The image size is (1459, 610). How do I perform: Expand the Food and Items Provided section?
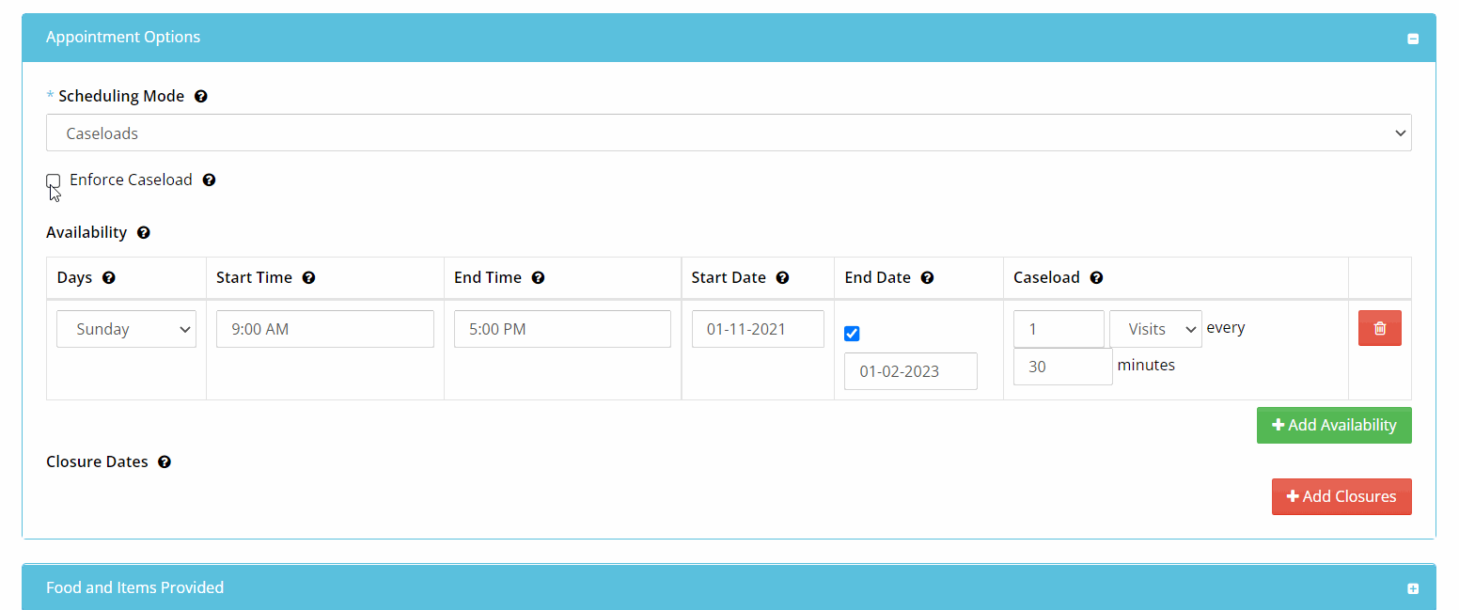click(1412, 588)
